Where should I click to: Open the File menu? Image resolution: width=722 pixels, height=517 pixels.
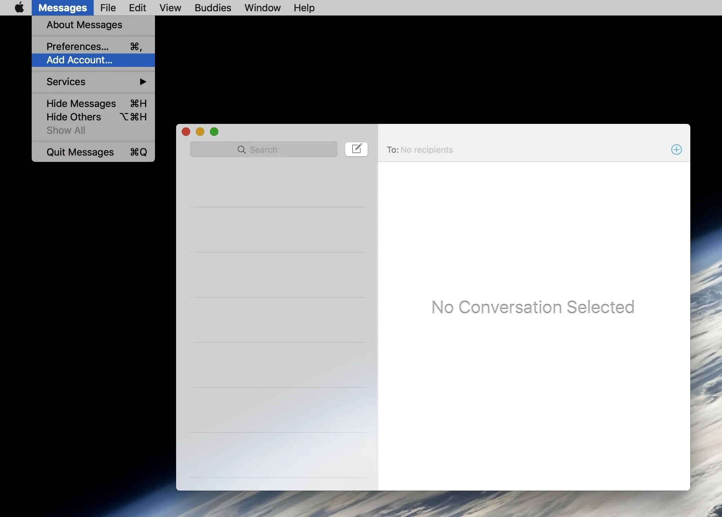tap(108, 8)
